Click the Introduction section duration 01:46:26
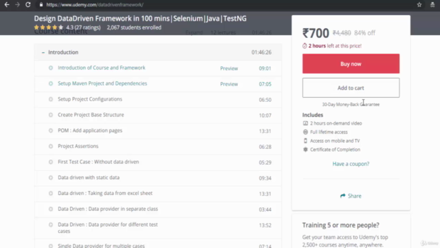 pyautogui.click(x=261, y=52)
